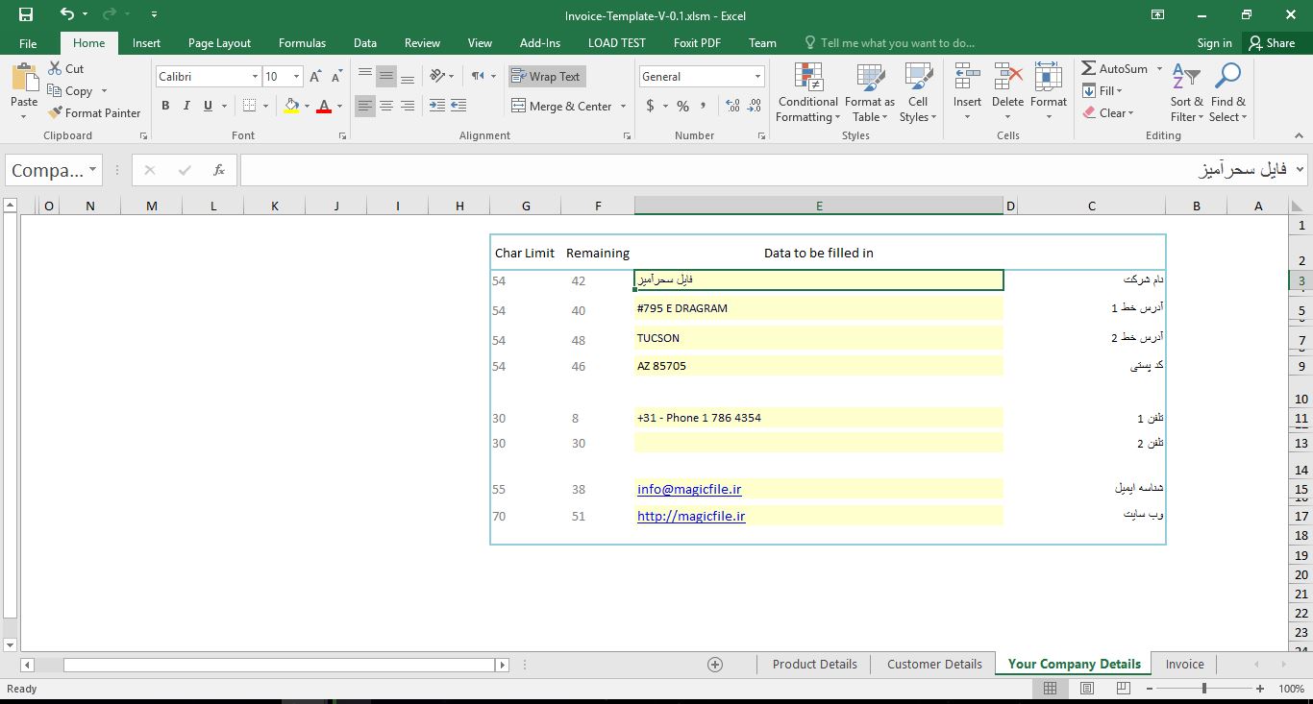The image size is (1313, 704).
Task: Open the Invoice sheet tab
Action: (x=1184, y=664)
